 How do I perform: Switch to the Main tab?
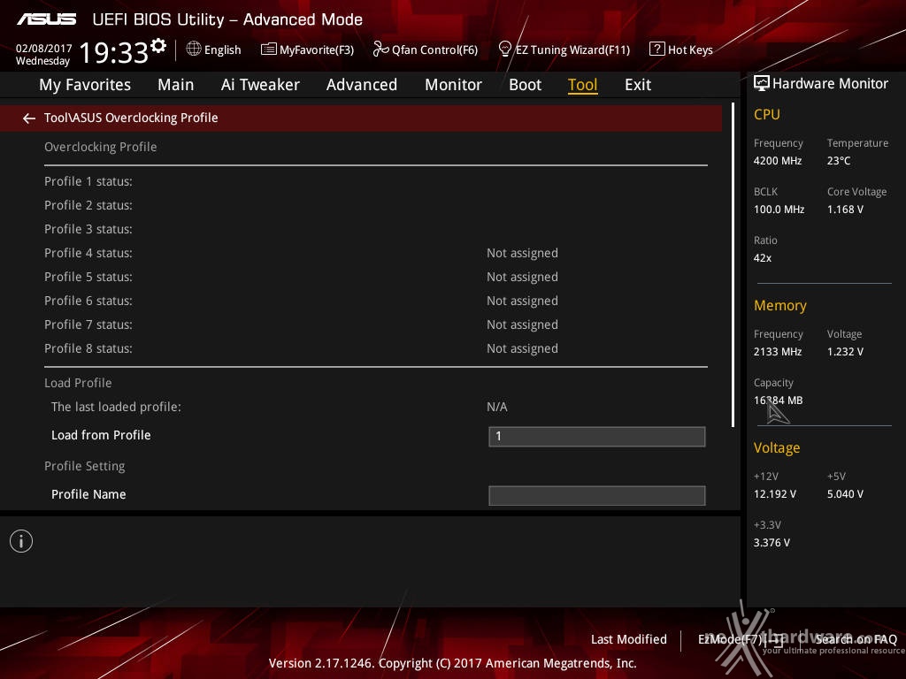[176, 85]
